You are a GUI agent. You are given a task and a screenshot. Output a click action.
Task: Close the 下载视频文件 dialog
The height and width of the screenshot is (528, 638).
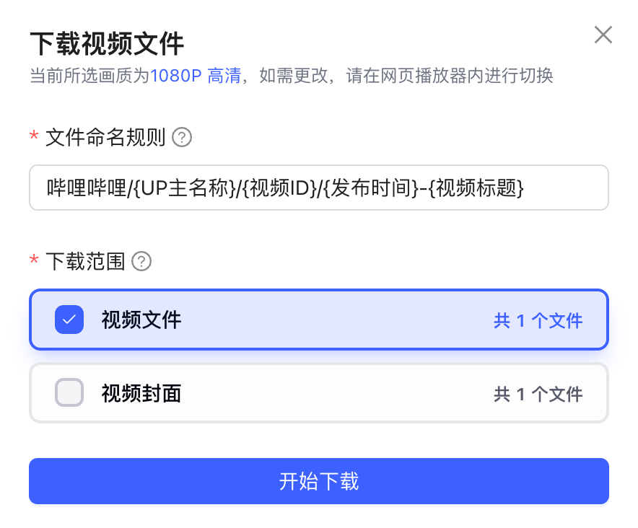tap(603, 35)
